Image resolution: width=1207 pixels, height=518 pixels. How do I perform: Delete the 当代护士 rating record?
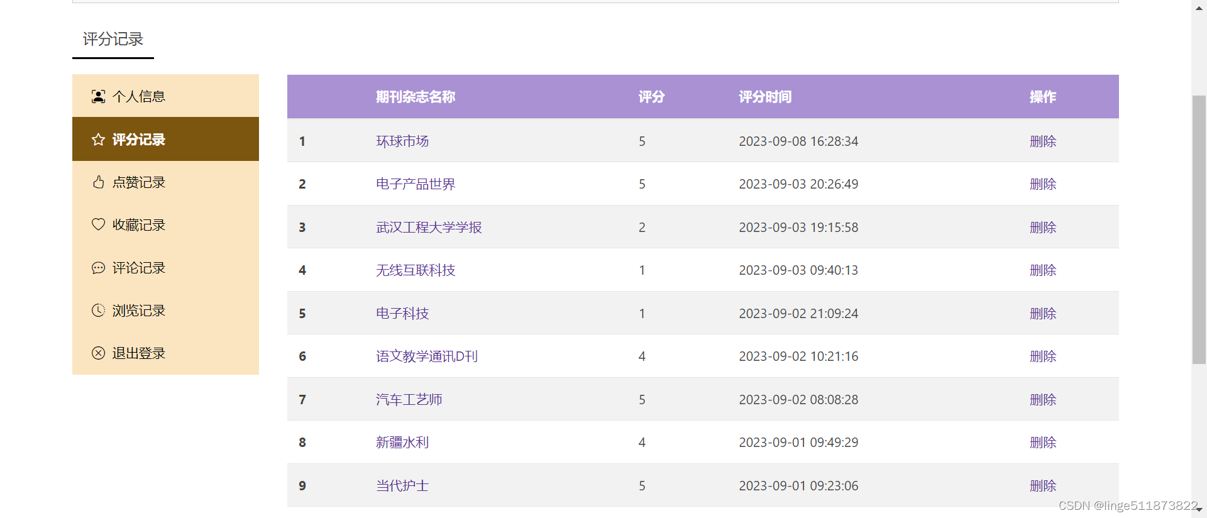1043,486
